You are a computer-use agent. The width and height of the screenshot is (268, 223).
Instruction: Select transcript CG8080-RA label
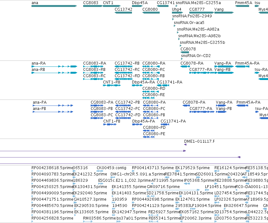[x=154, y=63]
